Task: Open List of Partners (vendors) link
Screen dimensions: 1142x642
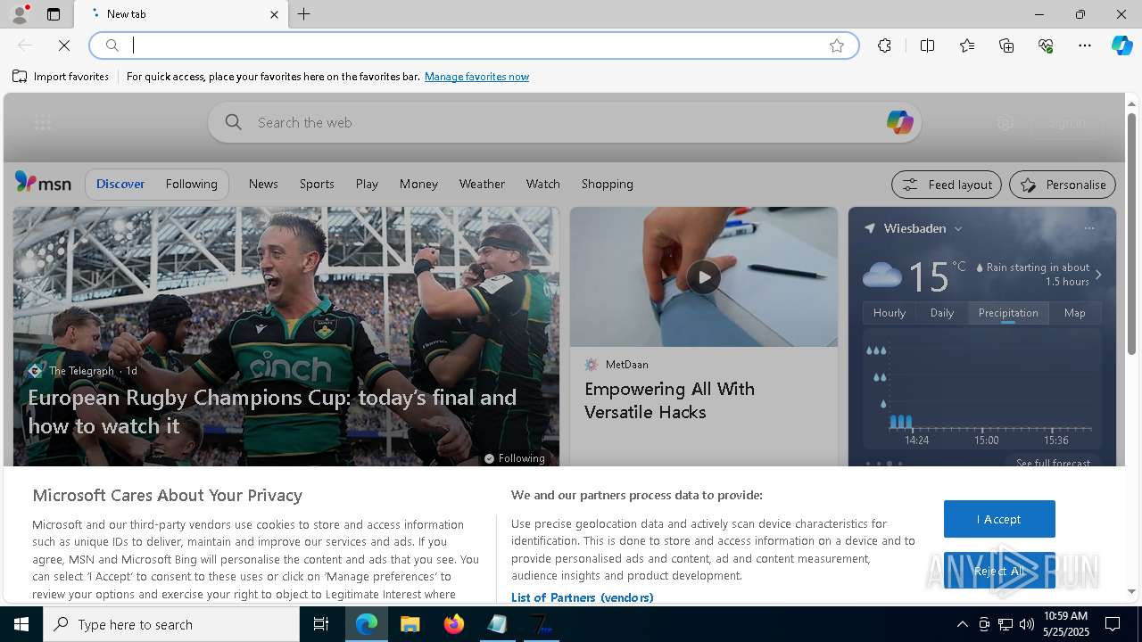Action: 582,597
